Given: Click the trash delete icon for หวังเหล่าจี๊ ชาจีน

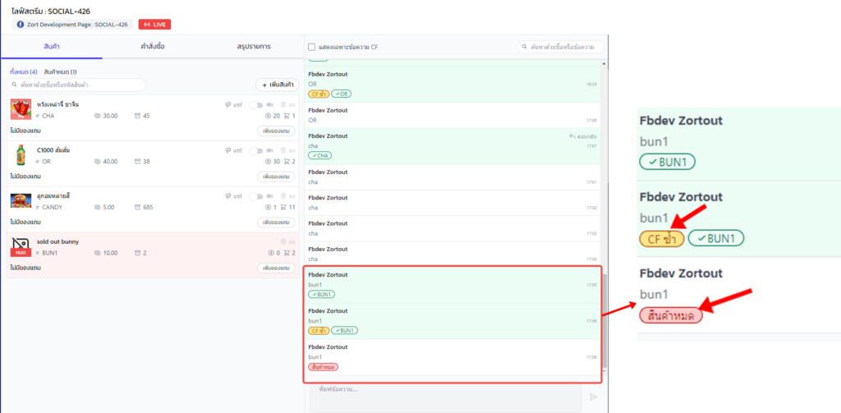Looking at the screenshot, I should pos(283,104).
